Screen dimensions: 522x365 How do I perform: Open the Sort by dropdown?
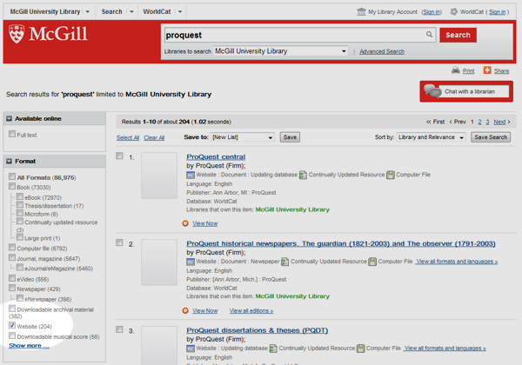432,137
